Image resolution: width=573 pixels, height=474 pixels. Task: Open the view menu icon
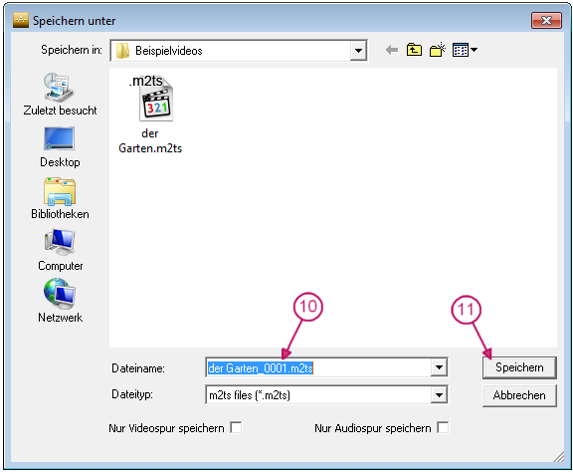(x=465, y=50)
